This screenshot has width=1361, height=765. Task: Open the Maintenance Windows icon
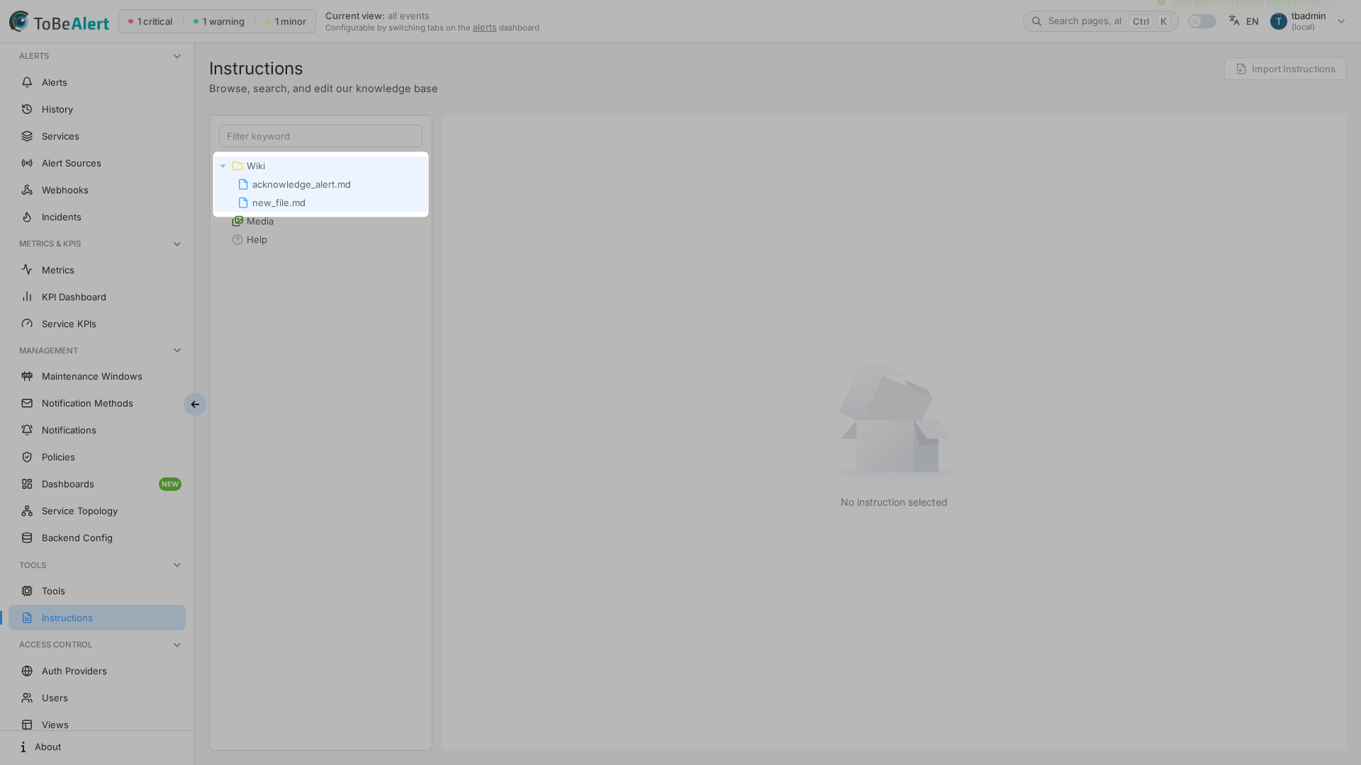point(27,376)
